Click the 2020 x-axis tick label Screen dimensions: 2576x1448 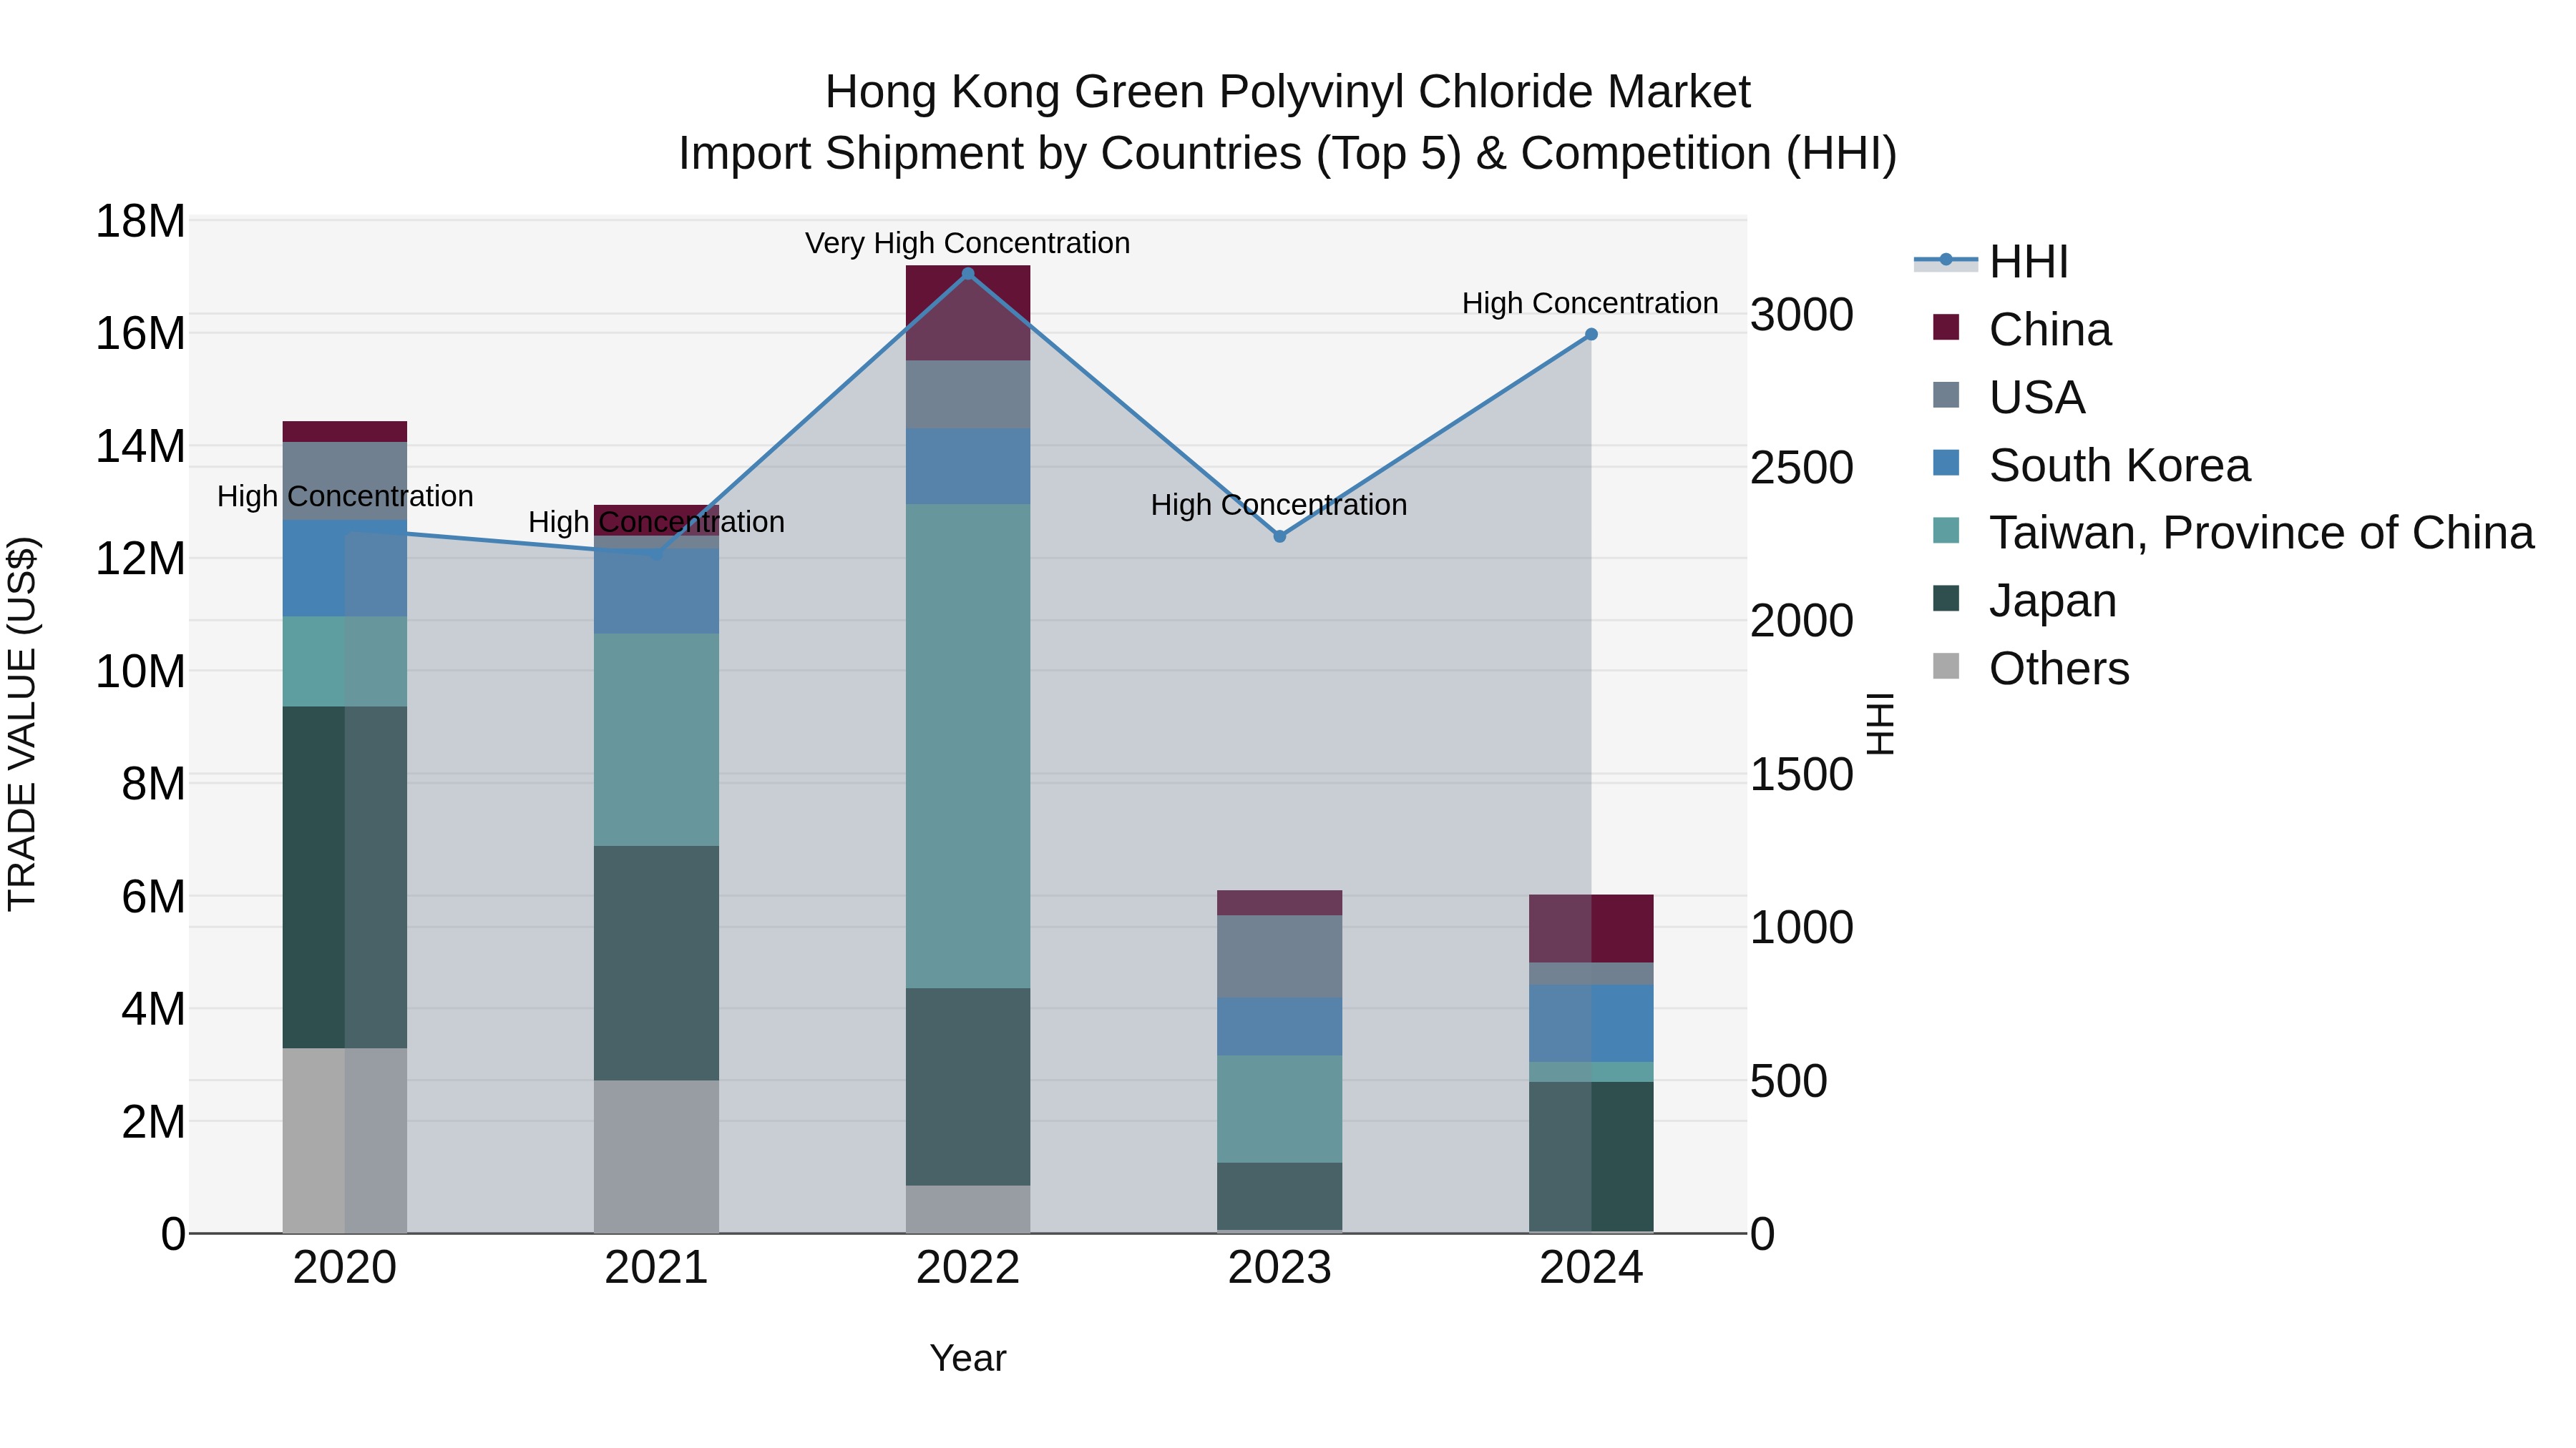click(x=345, y=1268)
